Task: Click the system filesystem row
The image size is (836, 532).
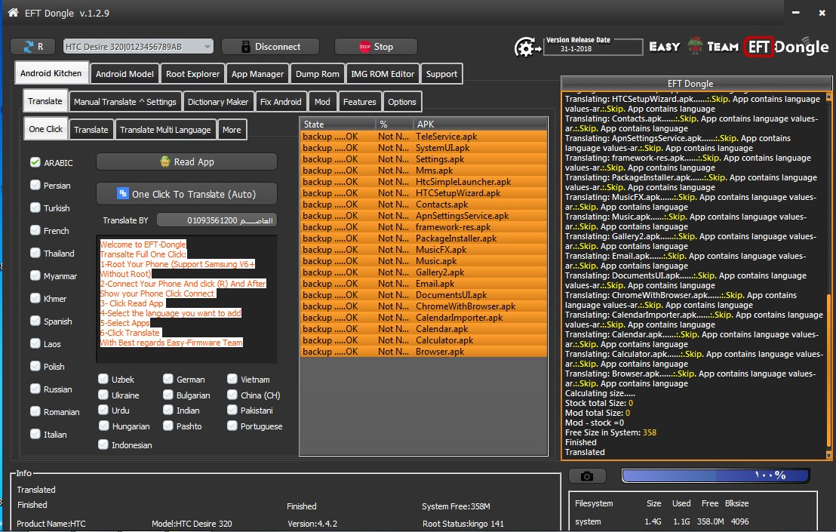Action: click(x=662, y=521)
